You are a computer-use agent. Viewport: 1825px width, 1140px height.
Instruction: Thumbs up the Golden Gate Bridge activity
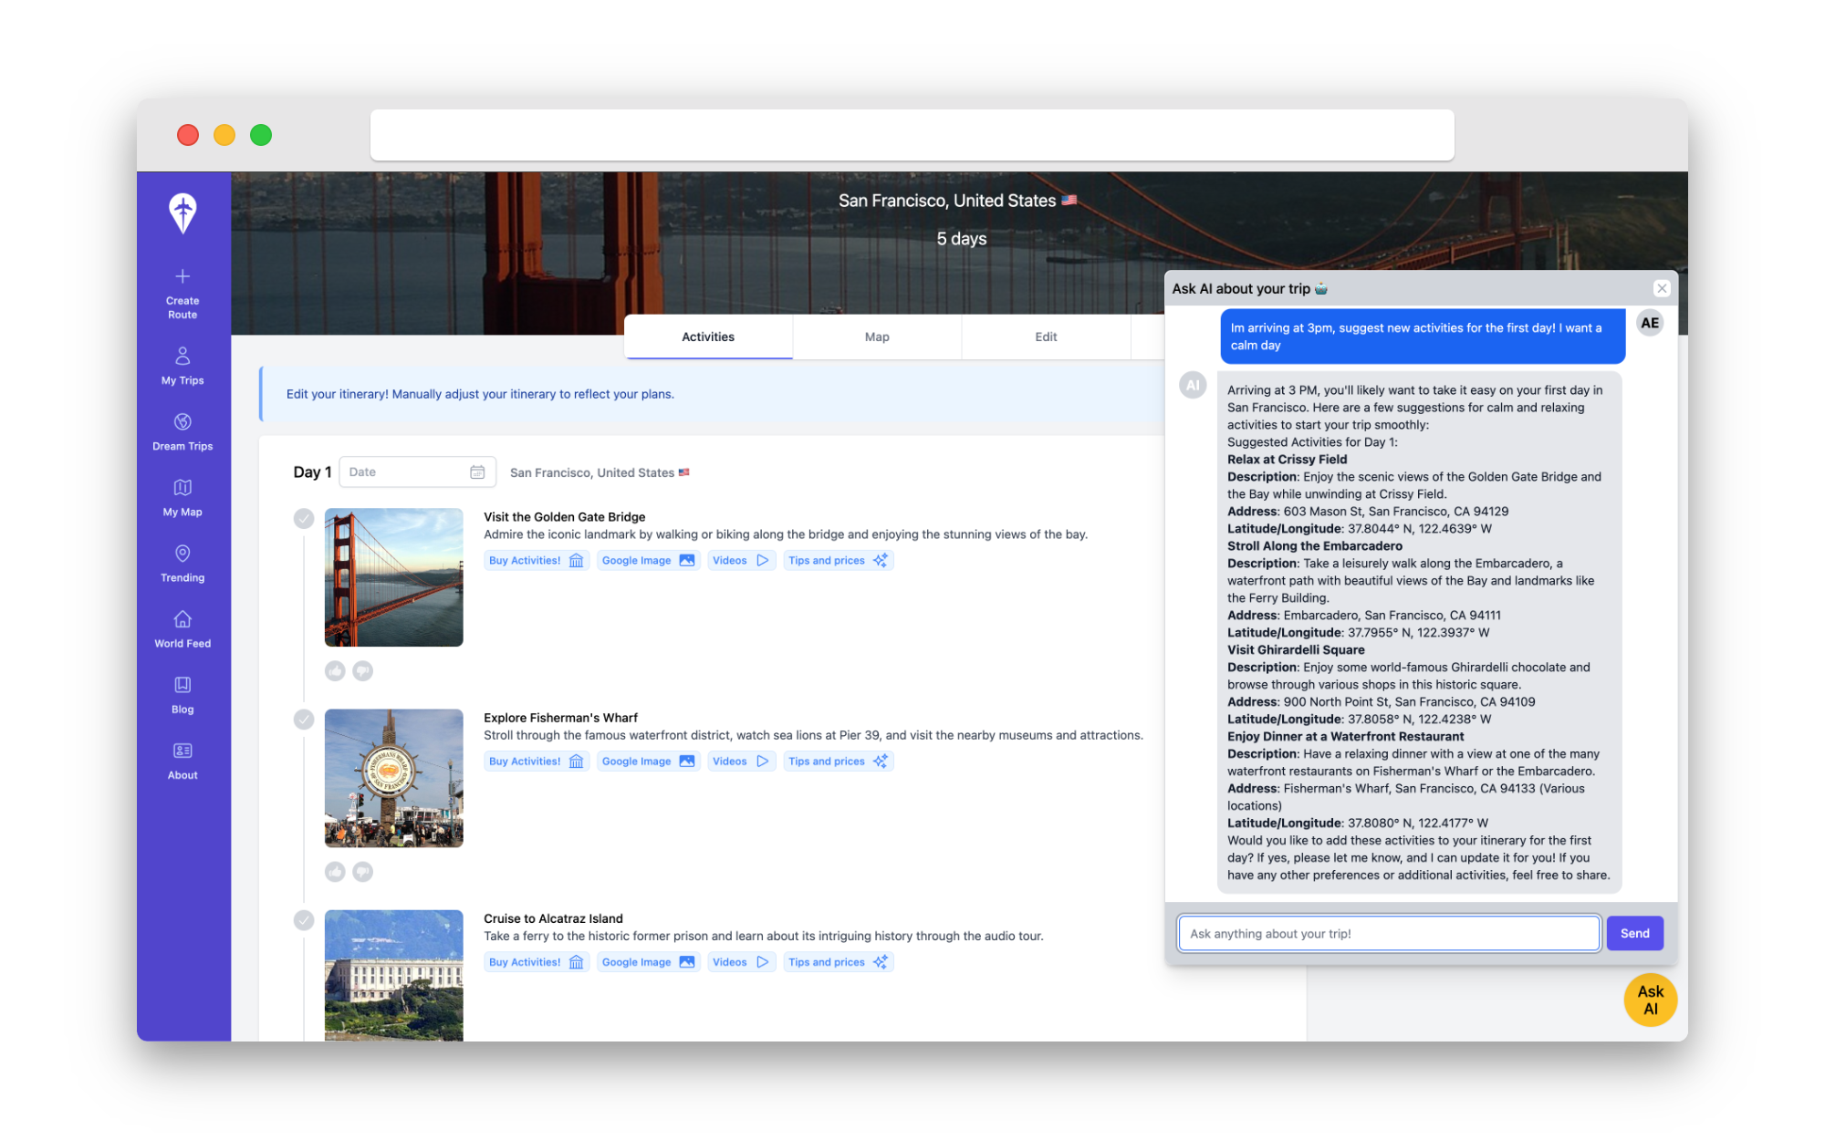[x=335, y=671]
